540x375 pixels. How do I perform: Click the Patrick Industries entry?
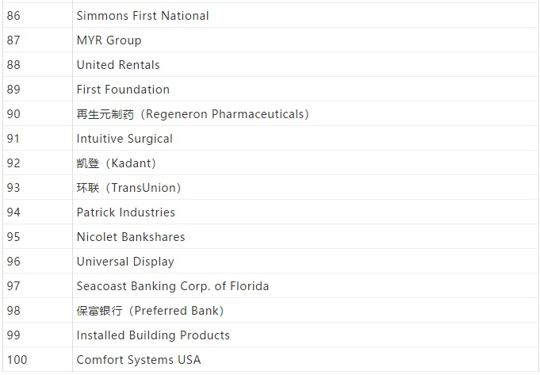[x=126, y=212]
